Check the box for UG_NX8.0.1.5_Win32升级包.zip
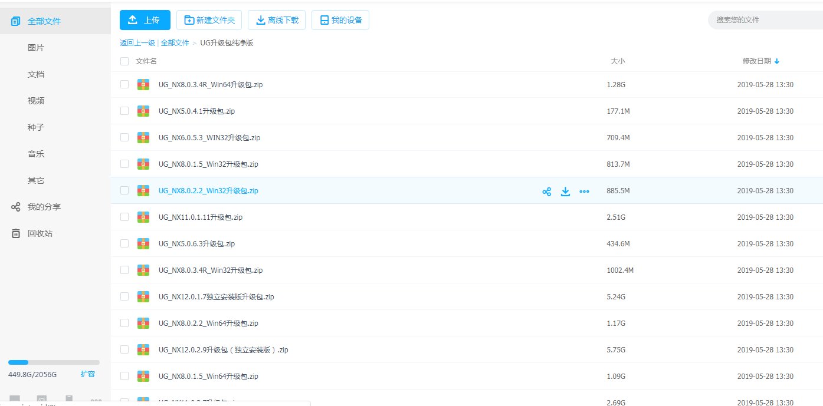The height and width of the screenshot is (406, 823). coord(124,164)
